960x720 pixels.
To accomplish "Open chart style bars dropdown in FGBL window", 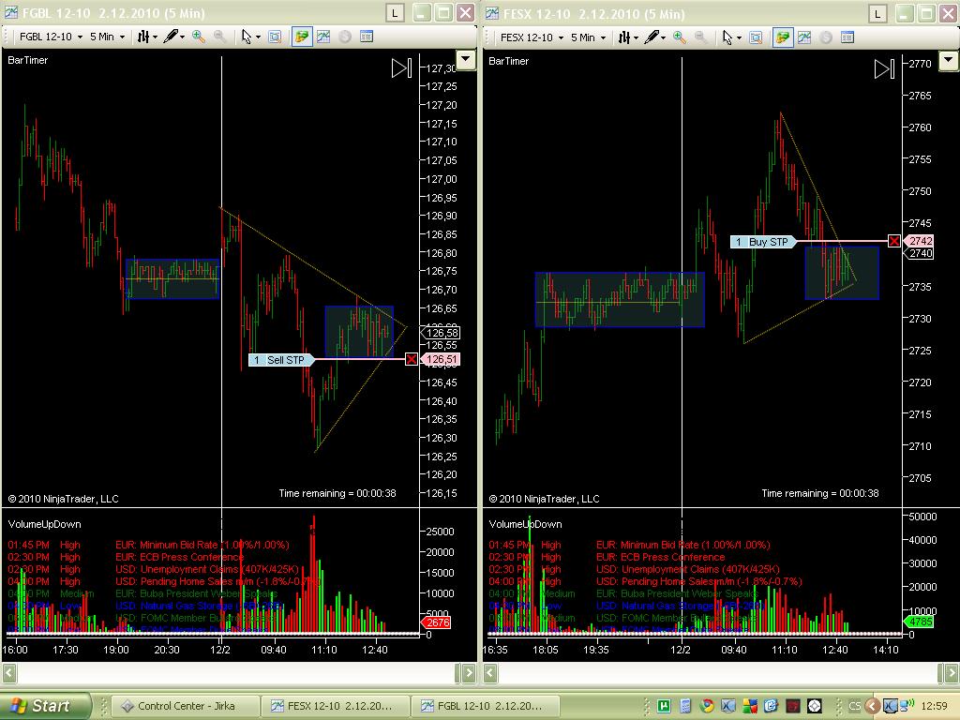I will [147, 37].
